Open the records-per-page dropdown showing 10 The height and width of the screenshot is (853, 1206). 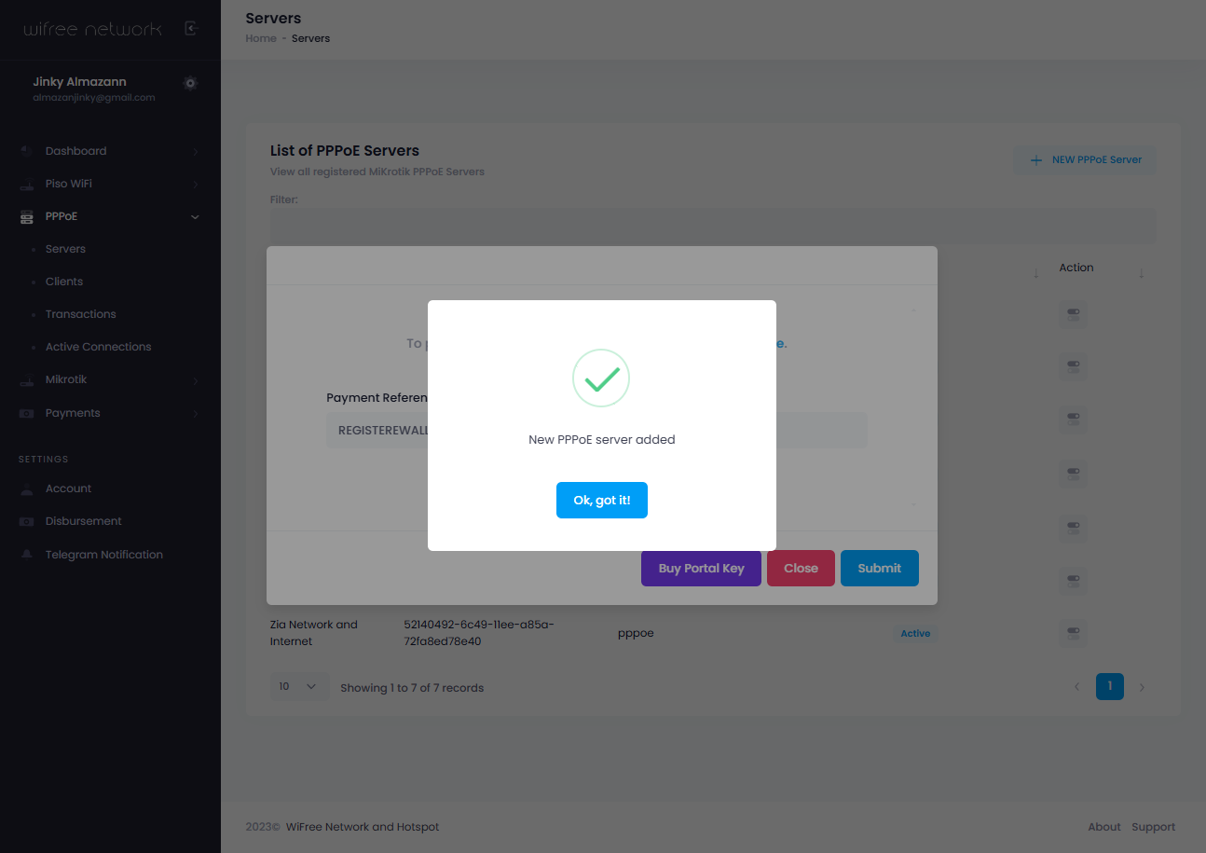tap(299, 686)
